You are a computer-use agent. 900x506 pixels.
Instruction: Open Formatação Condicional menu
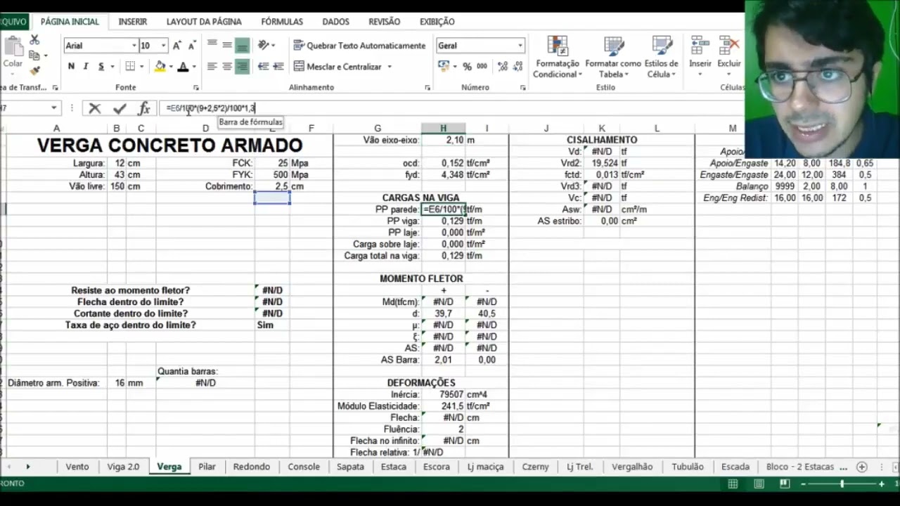tap(558, 57)
